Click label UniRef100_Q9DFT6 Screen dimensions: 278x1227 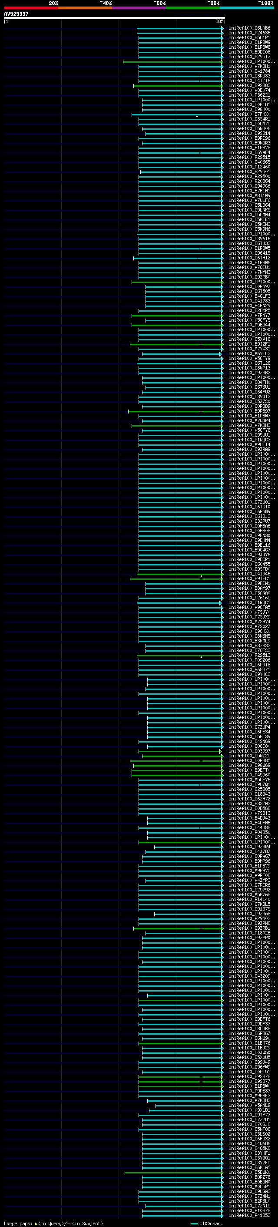coord(249,1019)
